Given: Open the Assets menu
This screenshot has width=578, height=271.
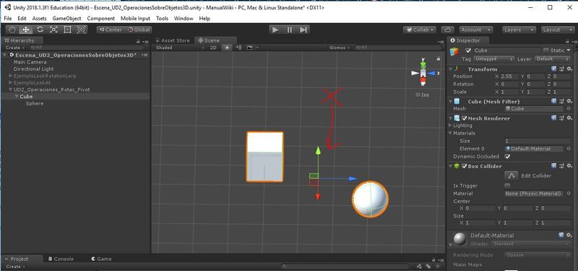Looking at the screenshot, I should tap(40, 19).
